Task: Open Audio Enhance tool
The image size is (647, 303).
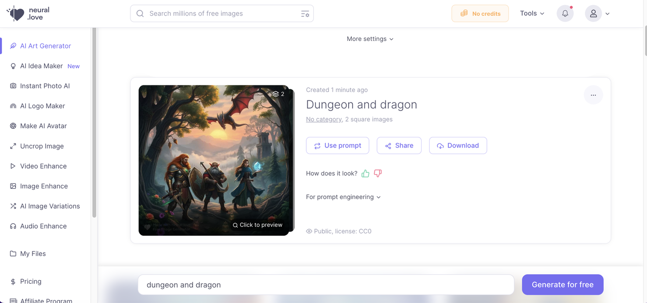Action: tap(43, 226)
